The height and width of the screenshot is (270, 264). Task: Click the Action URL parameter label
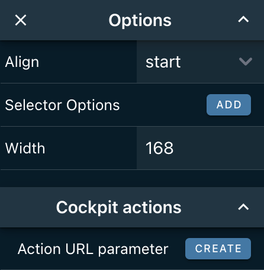point(93,249)
